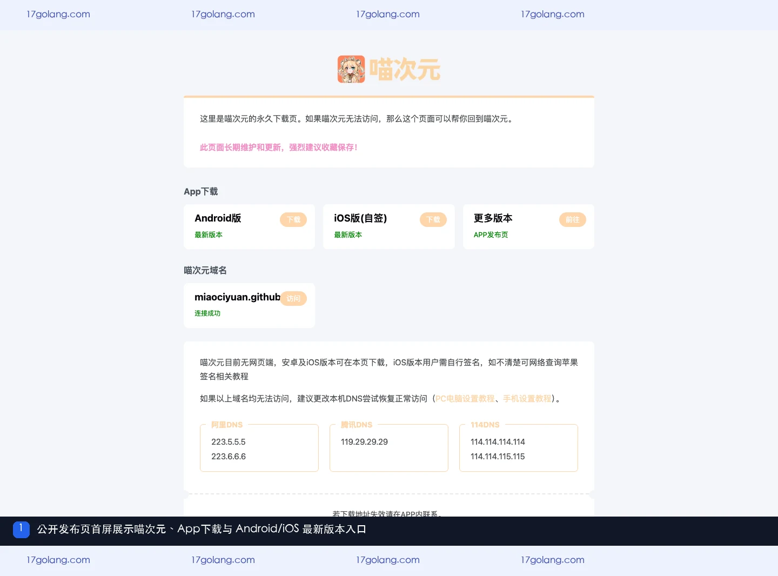The image size is (778, 576).
Task: Click the APP发布页 label
Action: (491, 235)
